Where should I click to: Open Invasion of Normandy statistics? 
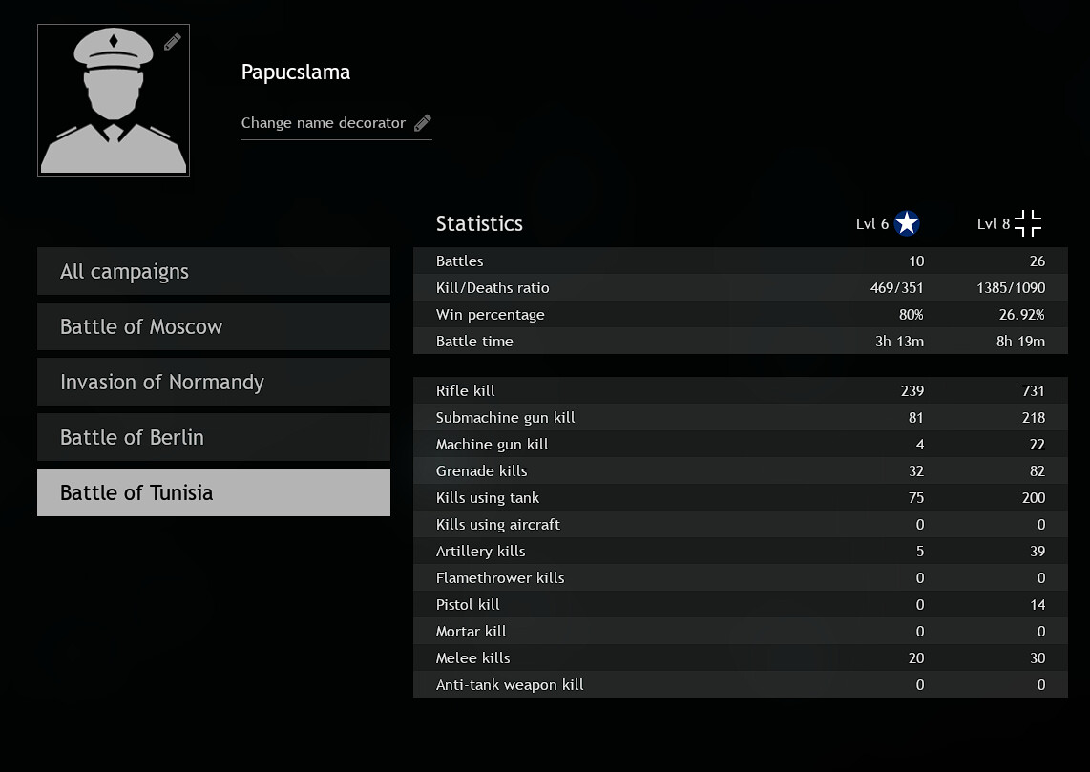point(214,382)
